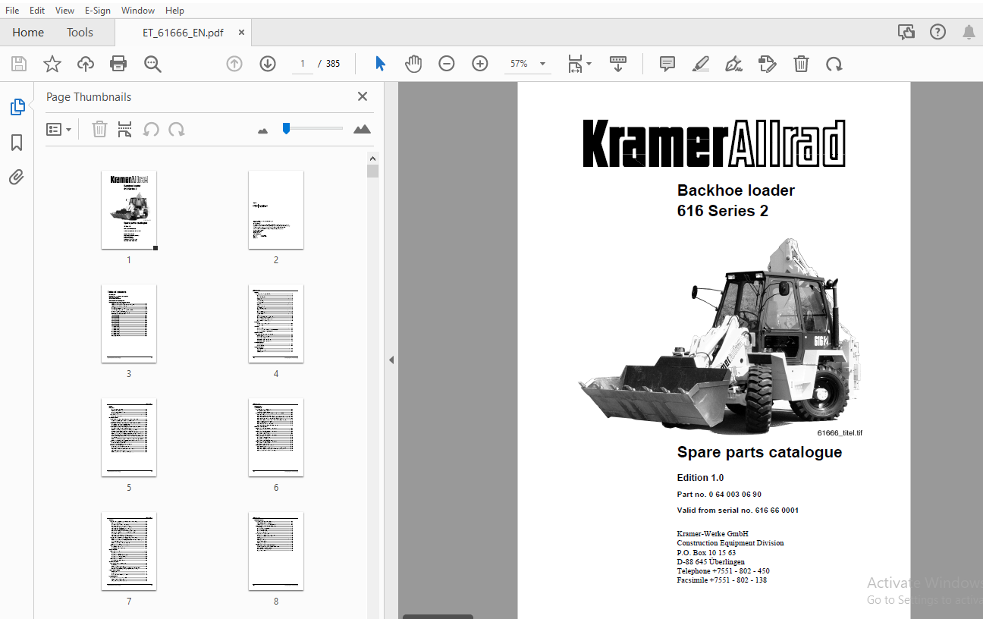Select page 4 thumbnail
Screen dimensions: 983x619
pos(276,324)
